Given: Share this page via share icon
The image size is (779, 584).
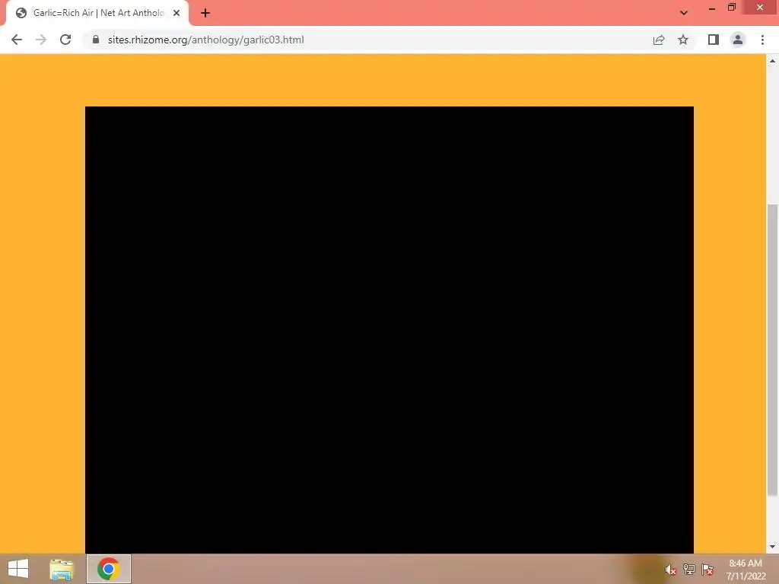Looking at the screenshot, I should click(659, 40).
